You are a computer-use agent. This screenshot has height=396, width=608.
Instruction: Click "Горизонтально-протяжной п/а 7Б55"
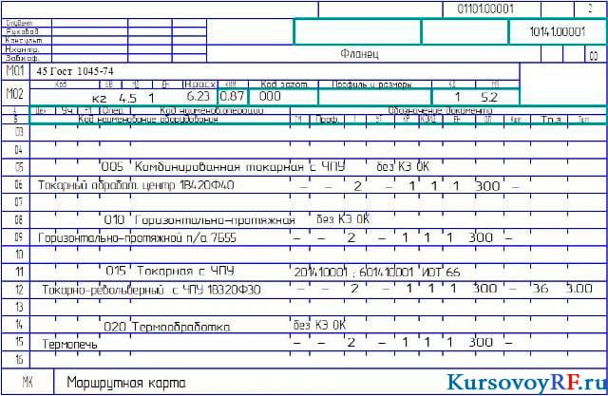(137, 238)
